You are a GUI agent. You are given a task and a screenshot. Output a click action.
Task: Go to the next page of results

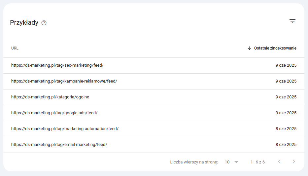294,162
